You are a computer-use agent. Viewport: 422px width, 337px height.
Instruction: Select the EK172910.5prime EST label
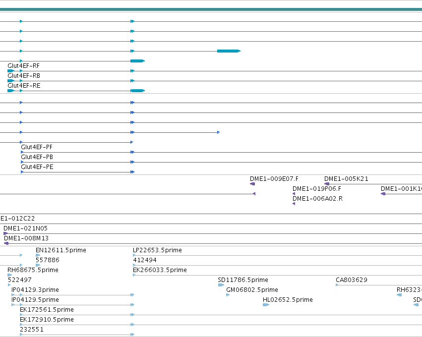pos(47,320)
